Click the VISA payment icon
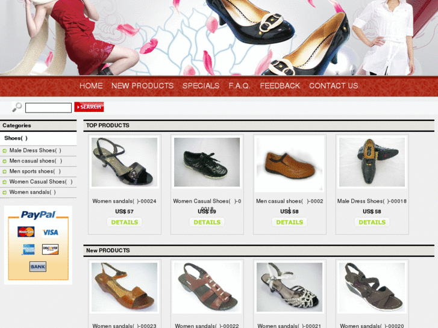438x328 pixels. point(51,232)
